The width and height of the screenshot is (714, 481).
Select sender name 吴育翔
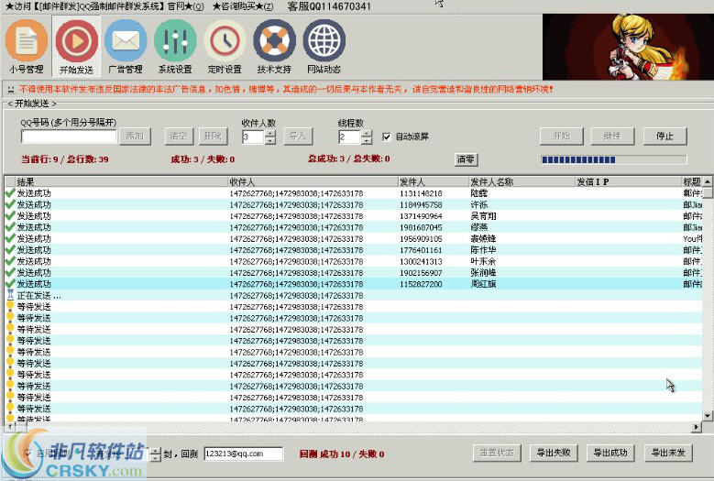(x=483, y=216)
